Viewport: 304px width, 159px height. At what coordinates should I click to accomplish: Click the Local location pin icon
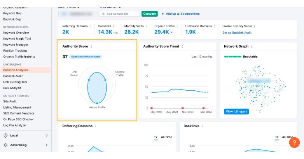tap(5, 135)
